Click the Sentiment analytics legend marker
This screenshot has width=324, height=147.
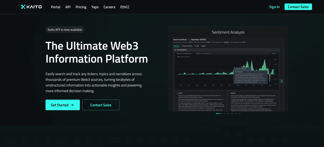point(178,57)
